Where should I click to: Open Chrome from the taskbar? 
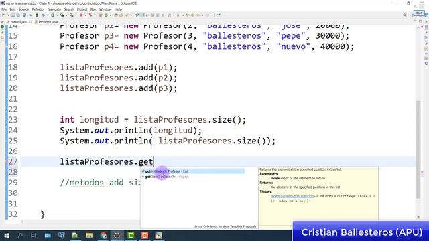click(x=103, y=235)
